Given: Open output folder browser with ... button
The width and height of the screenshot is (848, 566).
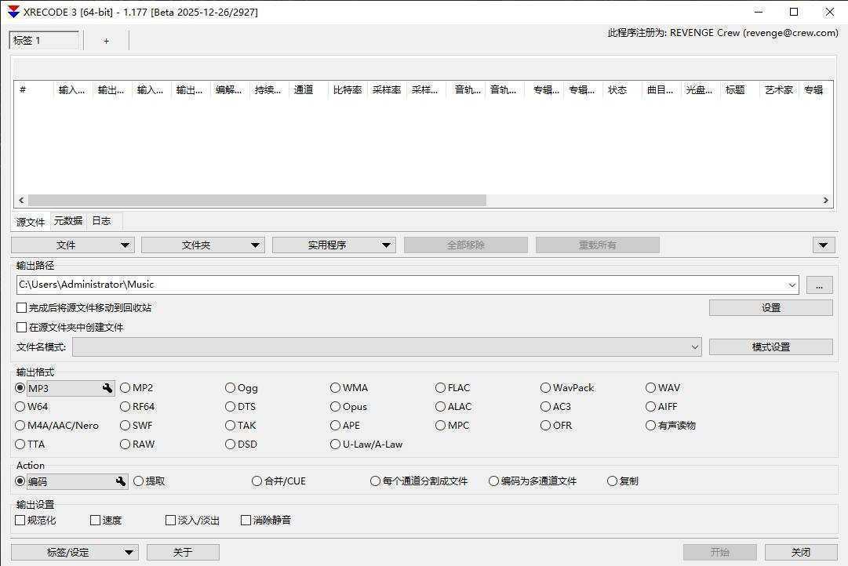Looking at the screenshot, I should pyautogui.click(x=819, y=285).
